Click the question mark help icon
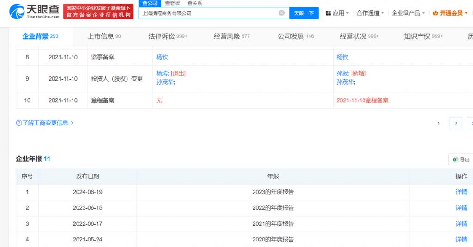The height and width of the screenshot is (247, 473). coord(19,123)
